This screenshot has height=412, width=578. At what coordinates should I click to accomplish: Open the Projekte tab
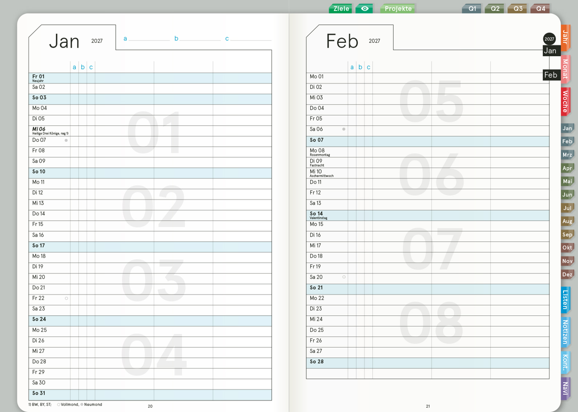(398, 9)
